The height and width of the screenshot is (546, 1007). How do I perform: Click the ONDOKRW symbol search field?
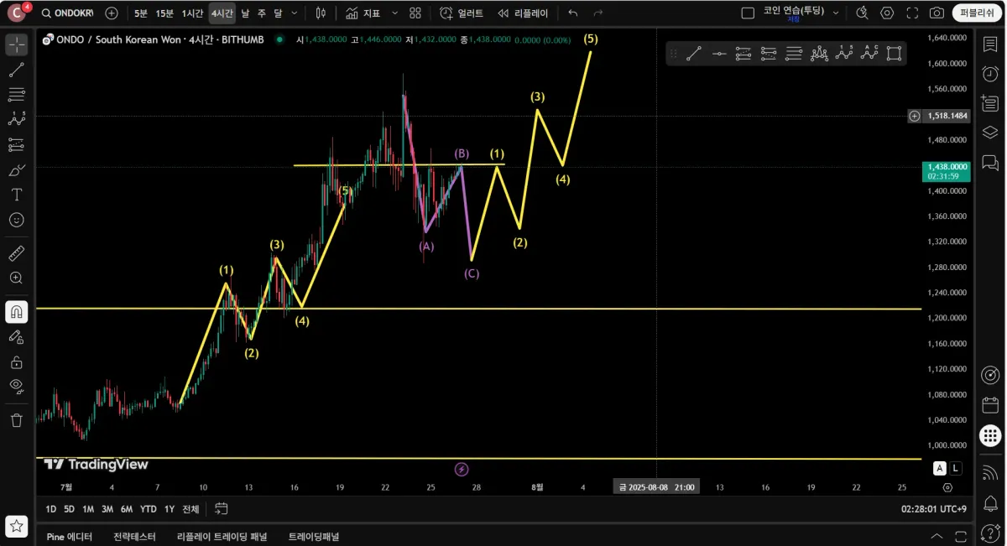click(67, 13)
